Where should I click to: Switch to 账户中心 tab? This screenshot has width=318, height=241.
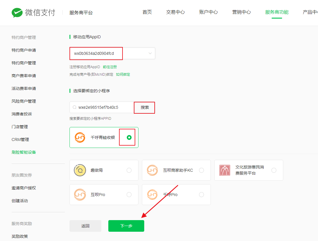coord(209,12)
